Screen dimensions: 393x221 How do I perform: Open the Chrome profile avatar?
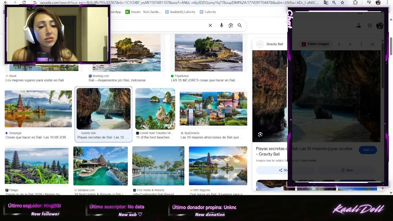point(378,2)
